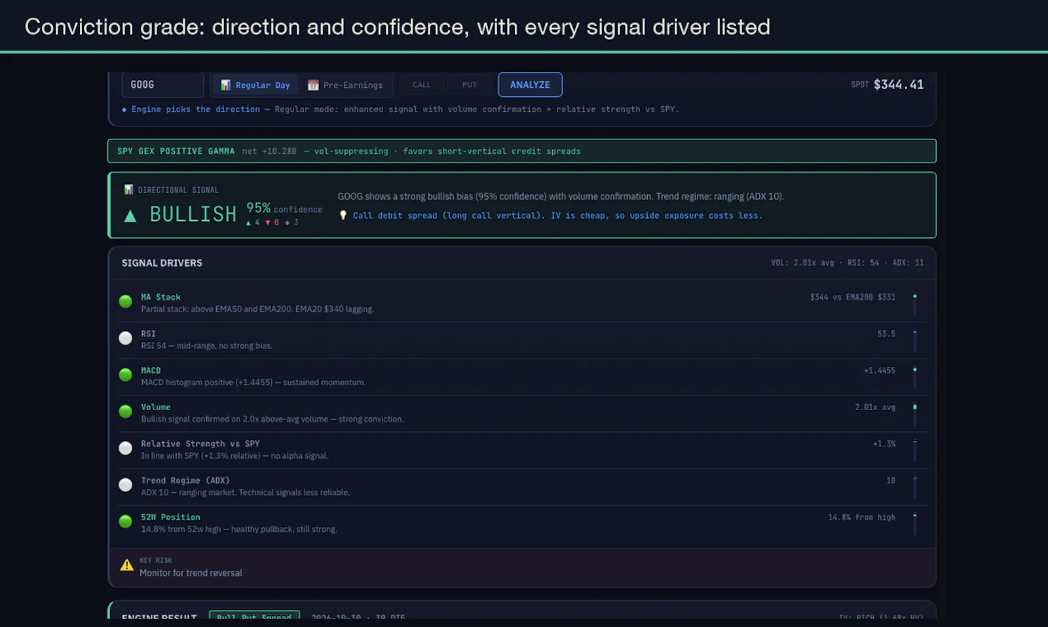This screenshot has height=627, width=1048.
Task: Select the Regular Day mode
Action: click(255, 85)
